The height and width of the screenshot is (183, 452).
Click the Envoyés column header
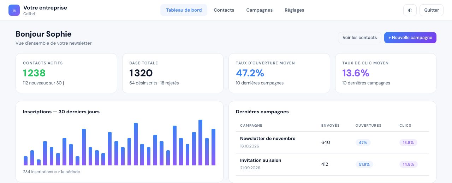331,126
